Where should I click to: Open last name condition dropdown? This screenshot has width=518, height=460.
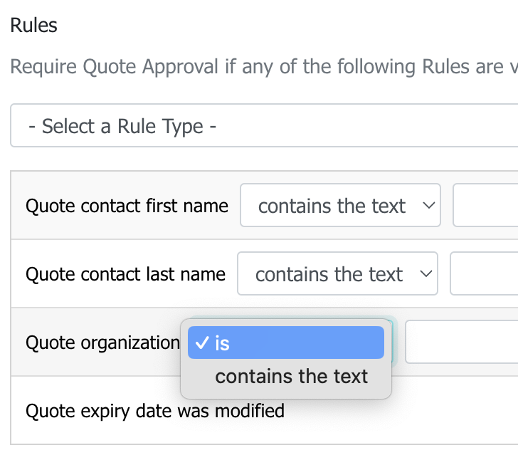[x=337, y=274]
